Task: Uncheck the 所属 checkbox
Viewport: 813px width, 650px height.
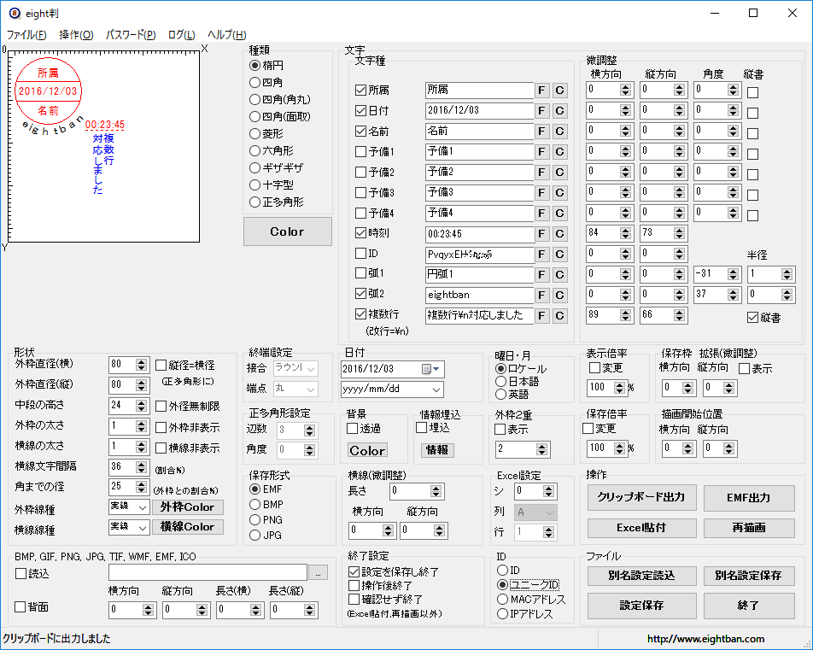Action: point(361,91)
